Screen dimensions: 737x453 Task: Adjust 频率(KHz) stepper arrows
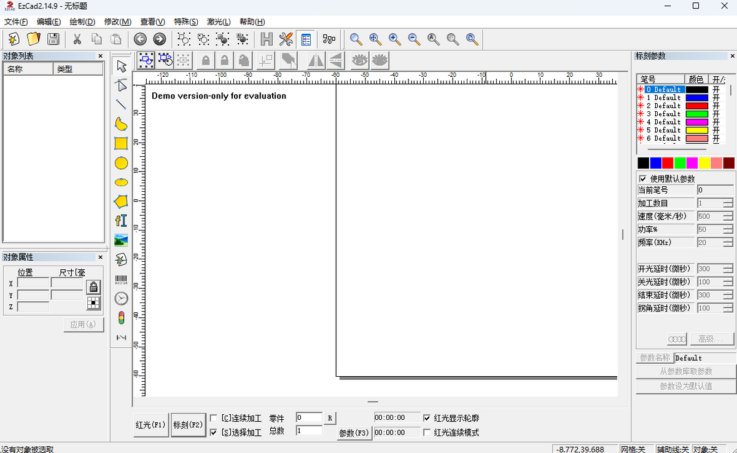pos(728,242)
